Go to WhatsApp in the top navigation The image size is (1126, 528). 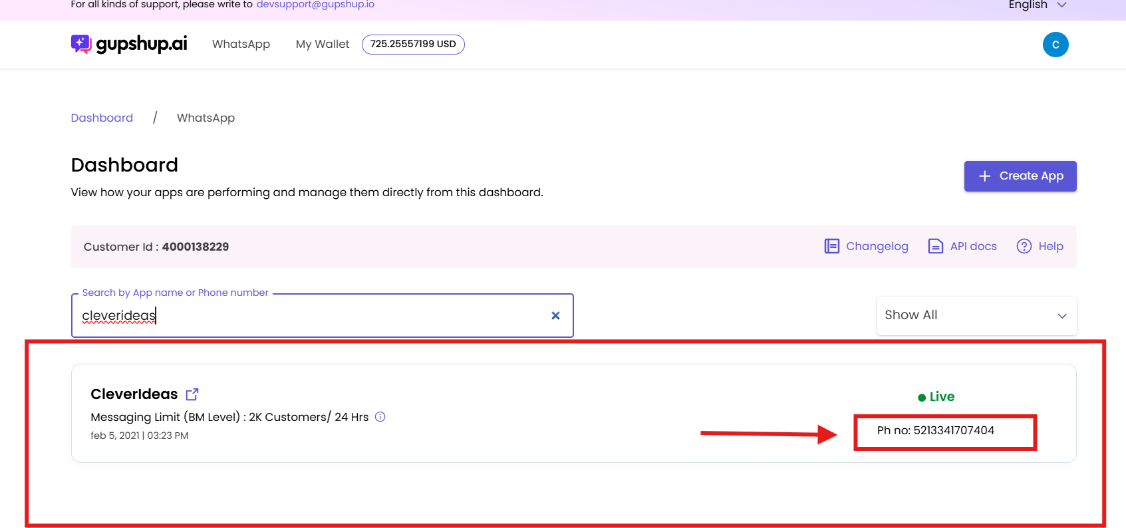[x=241, y=44]
